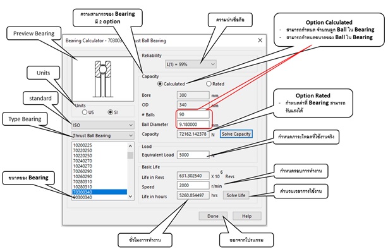Click the Solve Capacity button

pyautogui.click(x=236, y=134)
